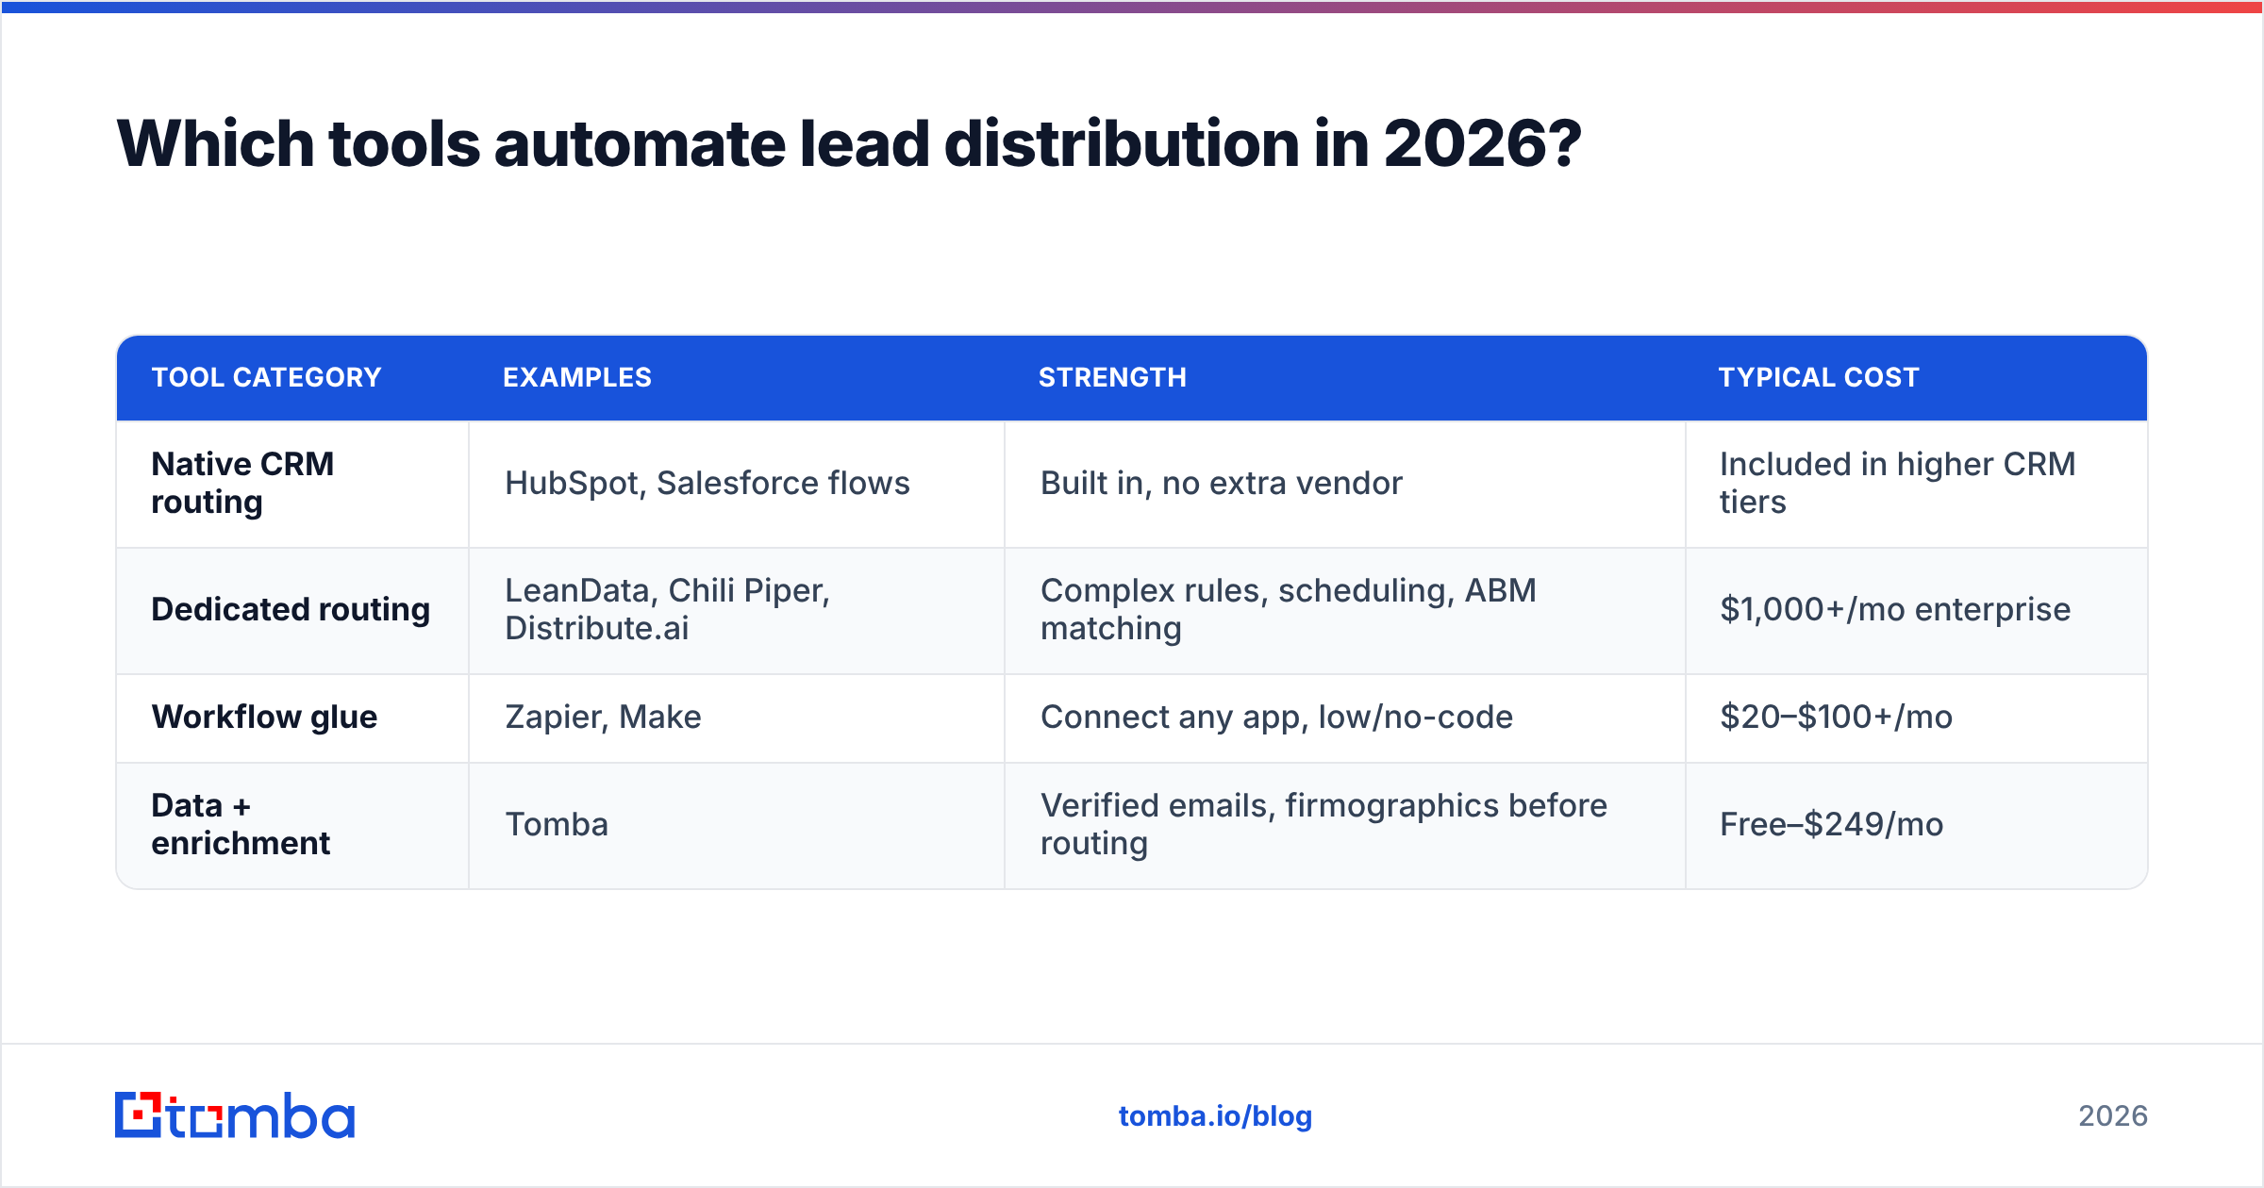Select 'Verified emails, firmographics before routing' cell
This screenshot has height=1188, width=2264.
1345,826
